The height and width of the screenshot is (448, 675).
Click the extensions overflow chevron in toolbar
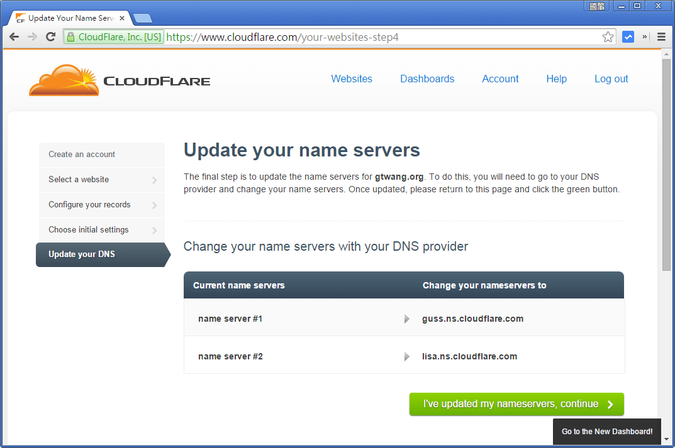click(644, 36)
